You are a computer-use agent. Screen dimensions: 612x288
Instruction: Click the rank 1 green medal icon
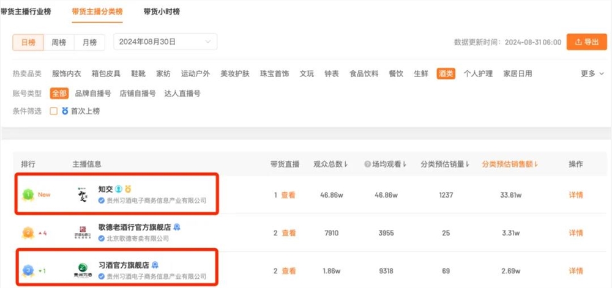coord(28,194)
